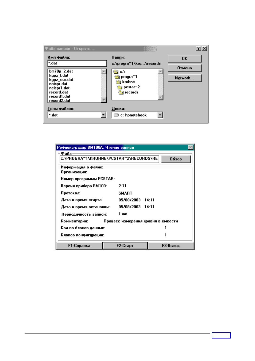
Task: Select record1.dat from the file list
Action: pos(60,96)
